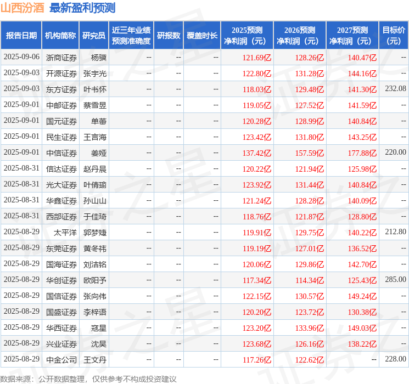
Task: Click the 研究员 column header
Action: click(x=94, y=36)
